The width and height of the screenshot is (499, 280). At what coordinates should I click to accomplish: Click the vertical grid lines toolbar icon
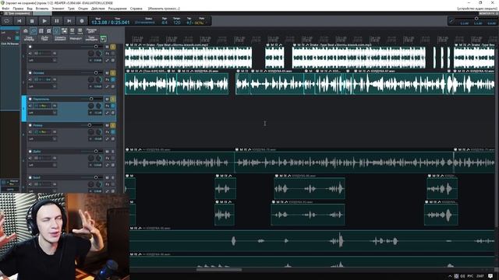click(41, 31)
